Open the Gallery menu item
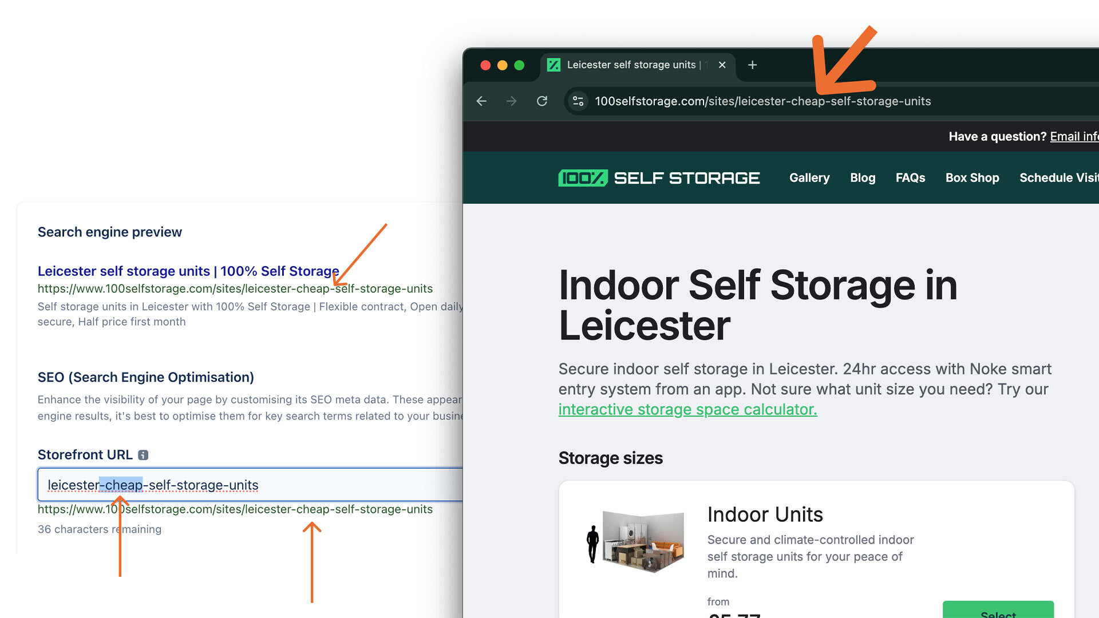Screen dimensions: 1099x618 [809, 178]
